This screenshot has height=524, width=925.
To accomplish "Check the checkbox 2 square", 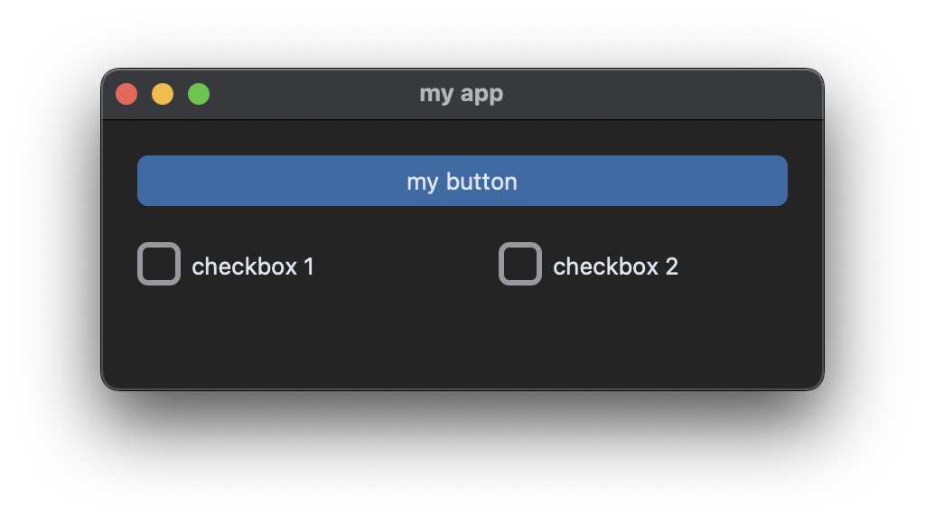I will coord(520,264).
